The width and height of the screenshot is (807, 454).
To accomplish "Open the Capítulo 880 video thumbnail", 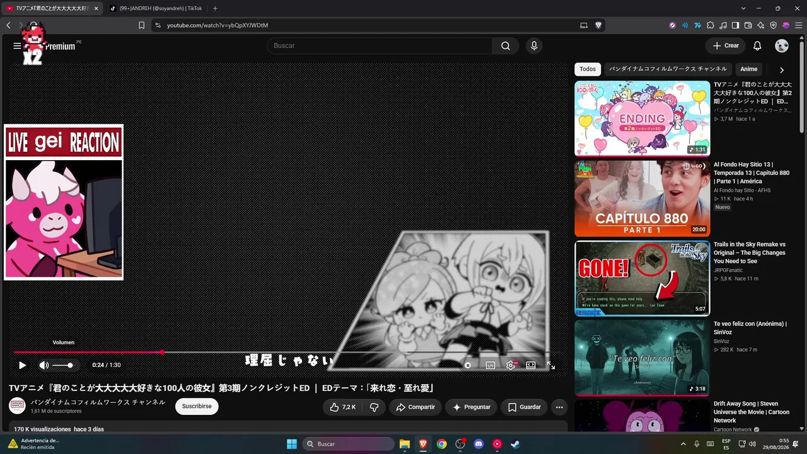I will [x=642, y=199].
